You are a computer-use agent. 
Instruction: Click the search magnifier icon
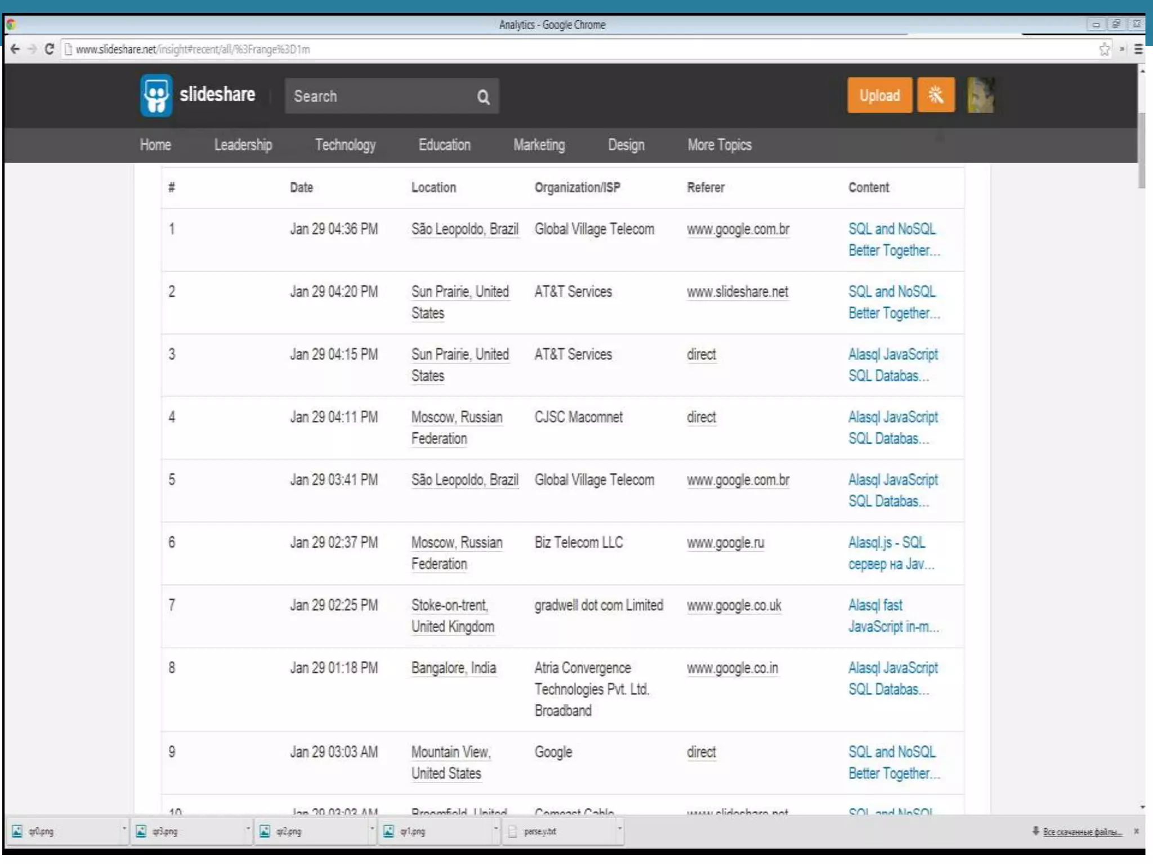(x=483, y=97)
